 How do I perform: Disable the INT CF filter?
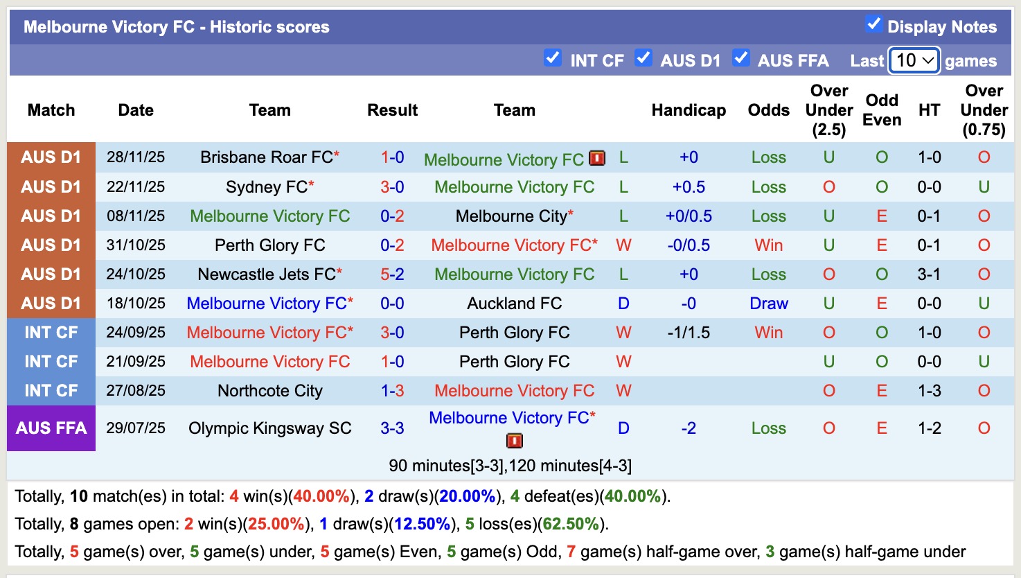pos(552,59)
